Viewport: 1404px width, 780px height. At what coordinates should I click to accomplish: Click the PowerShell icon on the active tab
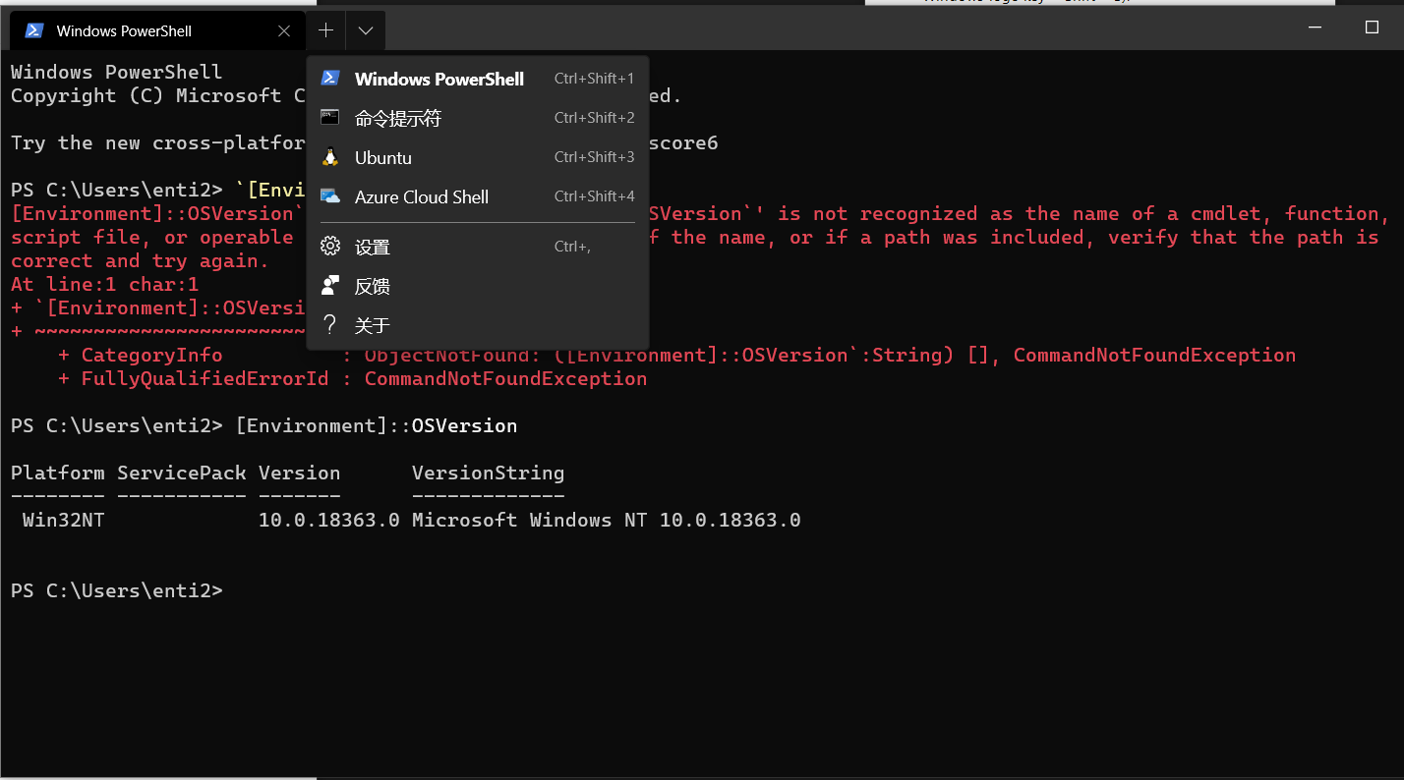[x=33, y=29]
